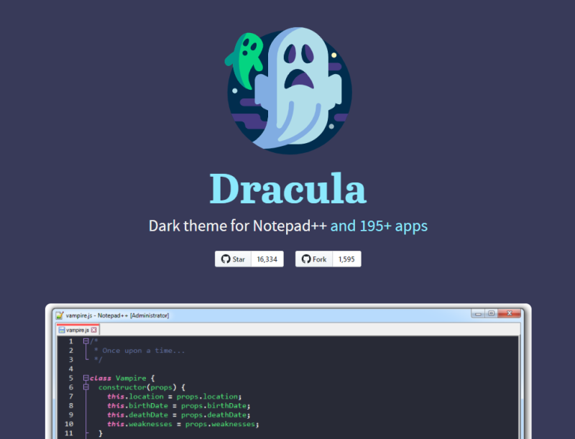Open the 1,595 fork count link
The height and width of the screenshot is (439, 575).
(346, 259)
